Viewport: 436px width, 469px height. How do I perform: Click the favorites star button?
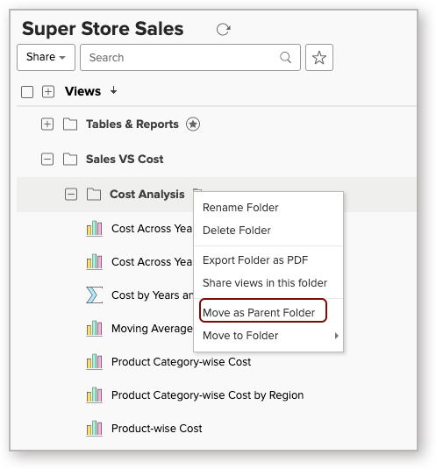tap(319, 58)
